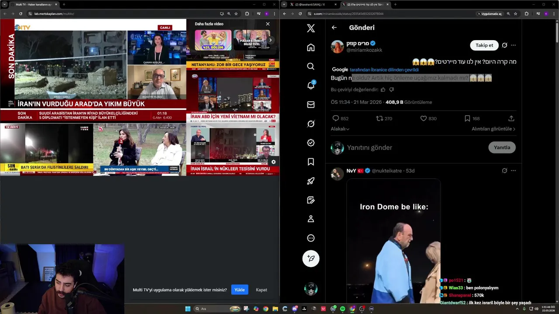Open the 431. Bölüm video thumbnail
The image size is (559, 314).
tap(213, 40)
